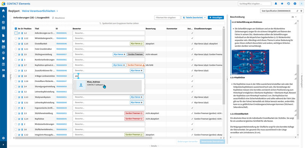This screenshot has width=305, height=148.
Task: Click the Gordon Freeman tag in row 2.7
Action: (136, 65)
